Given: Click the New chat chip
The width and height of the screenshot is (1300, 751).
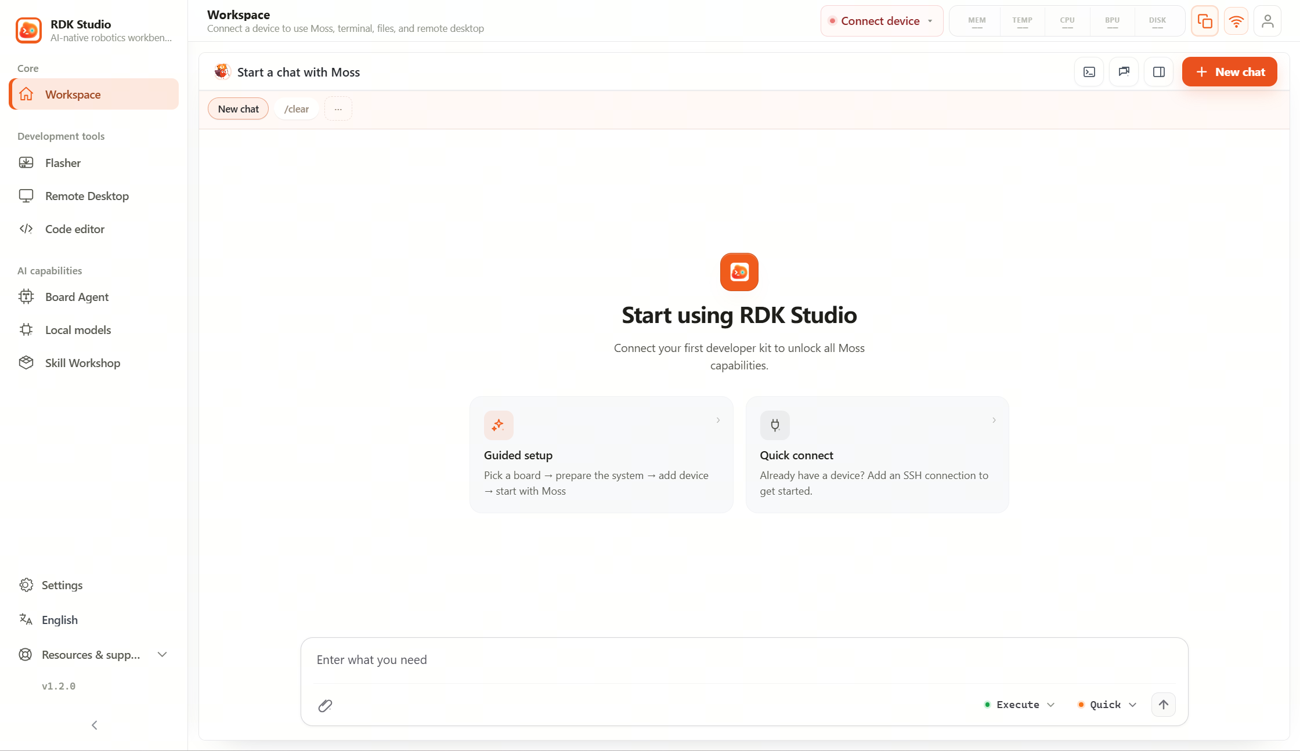Looking at the screenshot, I should click(239, 109).
